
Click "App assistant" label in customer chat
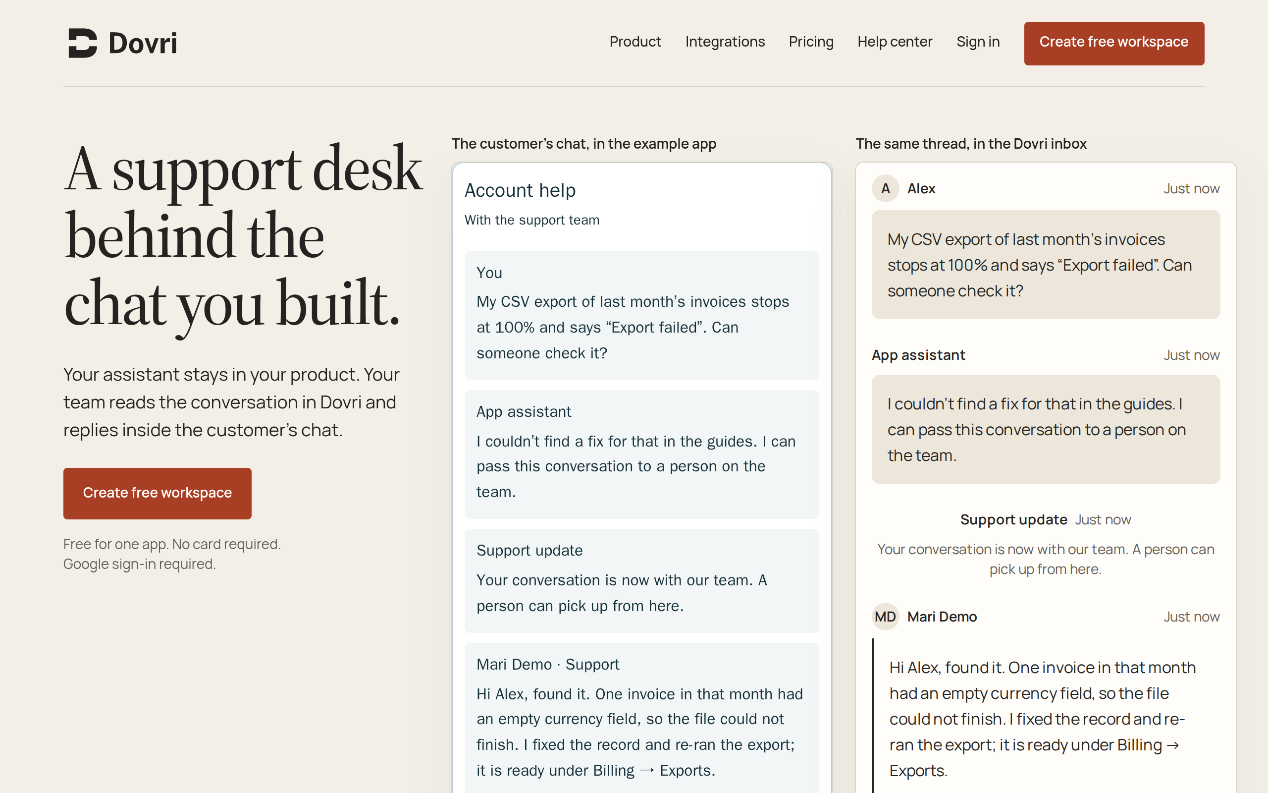524,412
